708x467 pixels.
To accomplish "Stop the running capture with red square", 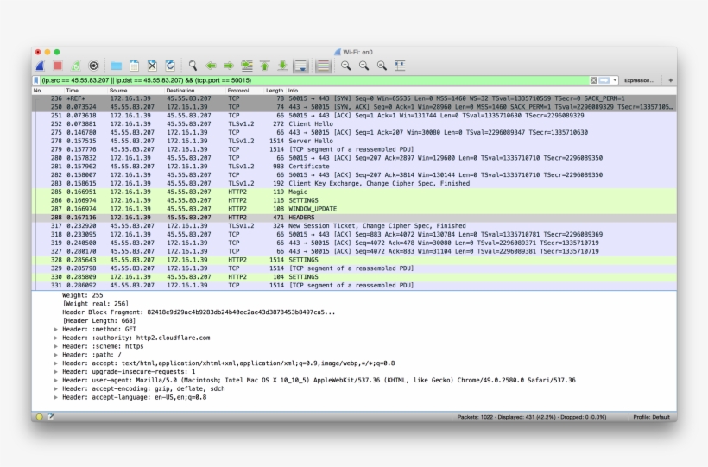I will [x=57, y=66].
